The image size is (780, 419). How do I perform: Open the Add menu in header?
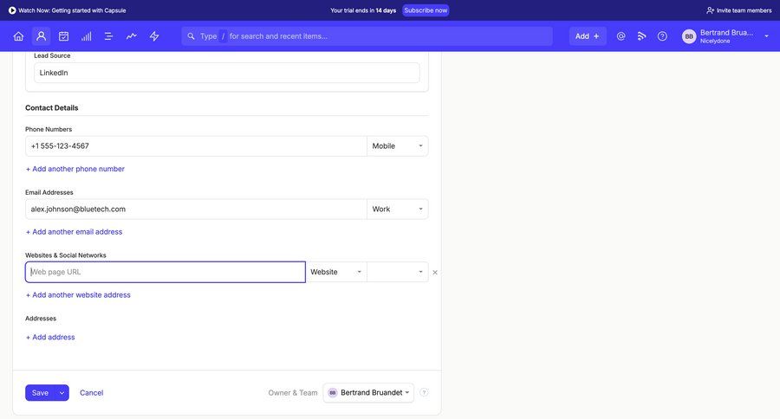point(588,36)
